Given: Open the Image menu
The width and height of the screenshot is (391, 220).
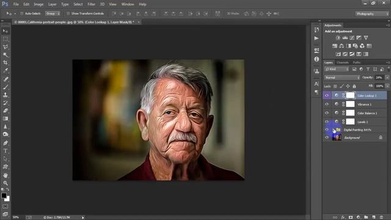Looking at the screenshot, I should click(38, 4).
